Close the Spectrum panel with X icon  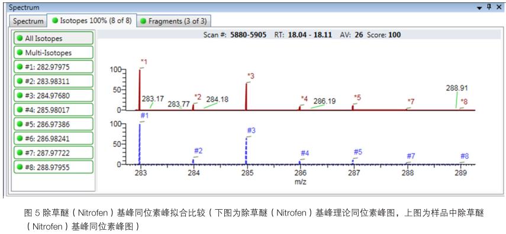pyautogui.click(x=498, y=7)
